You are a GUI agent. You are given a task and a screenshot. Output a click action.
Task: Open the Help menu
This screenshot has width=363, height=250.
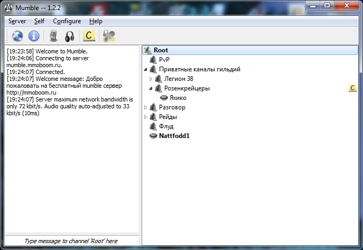(x=96, y=21)
